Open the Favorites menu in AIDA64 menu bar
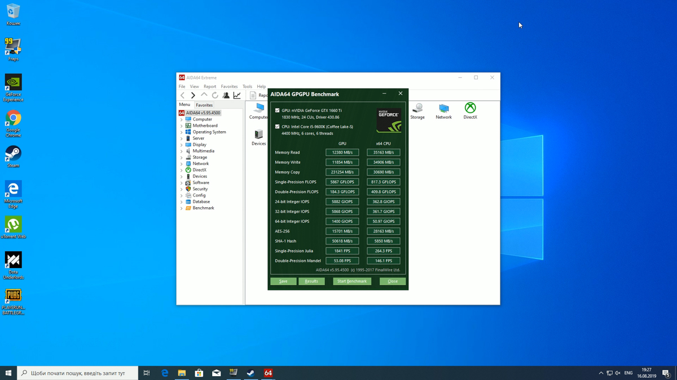This screenshot has height=380, width=677. pos(229,87)
